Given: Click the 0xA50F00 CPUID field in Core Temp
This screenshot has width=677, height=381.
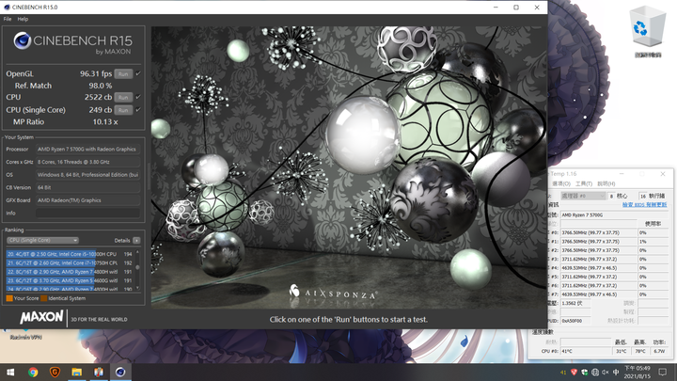Looking at the screenshot, I should 575,321.
